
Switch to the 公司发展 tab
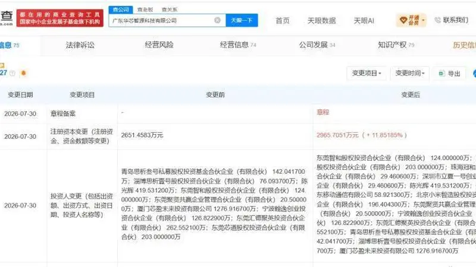point(317,45)
